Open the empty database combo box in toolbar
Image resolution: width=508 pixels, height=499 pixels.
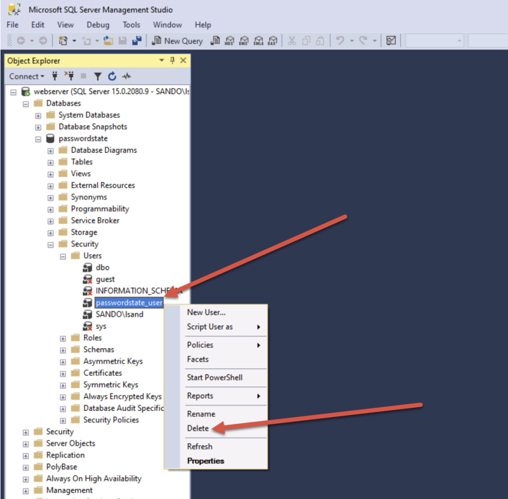click(435, 41)
